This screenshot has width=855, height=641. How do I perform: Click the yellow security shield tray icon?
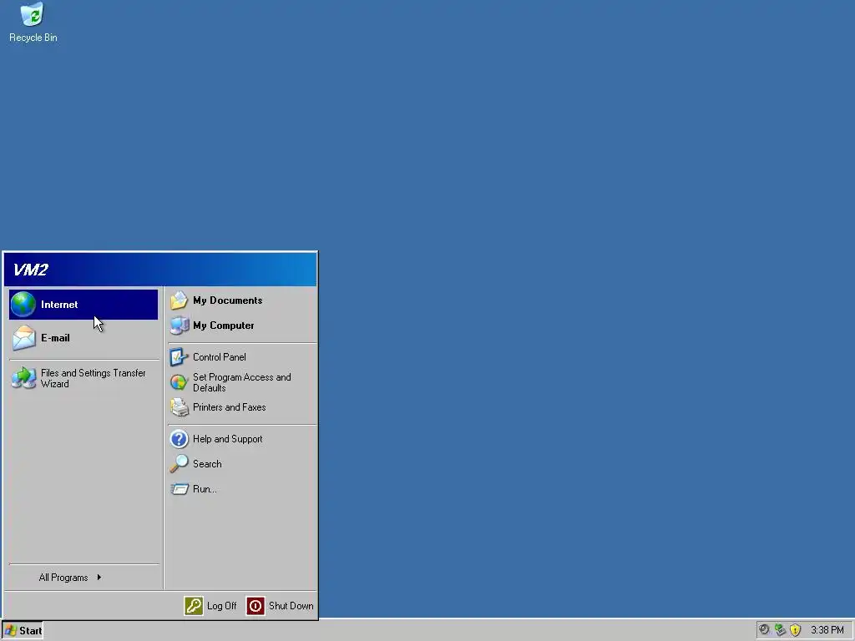(x=796, y=630)
